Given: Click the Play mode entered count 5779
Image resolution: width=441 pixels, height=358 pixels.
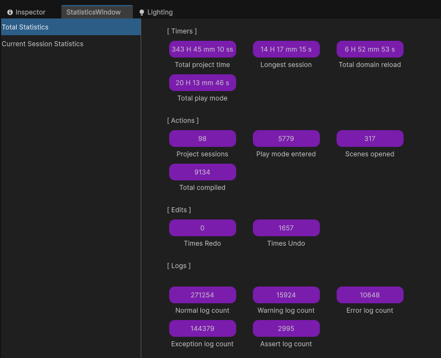Looking at the screenshot, I should click(286, 139).
